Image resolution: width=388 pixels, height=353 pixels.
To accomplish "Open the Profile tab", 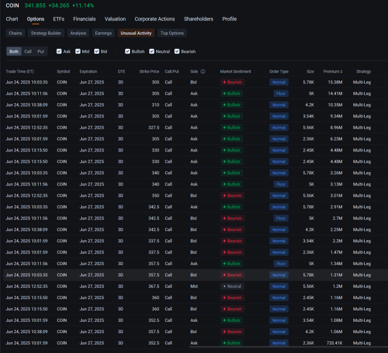I will pyautogui.click(x=230, y=19).
